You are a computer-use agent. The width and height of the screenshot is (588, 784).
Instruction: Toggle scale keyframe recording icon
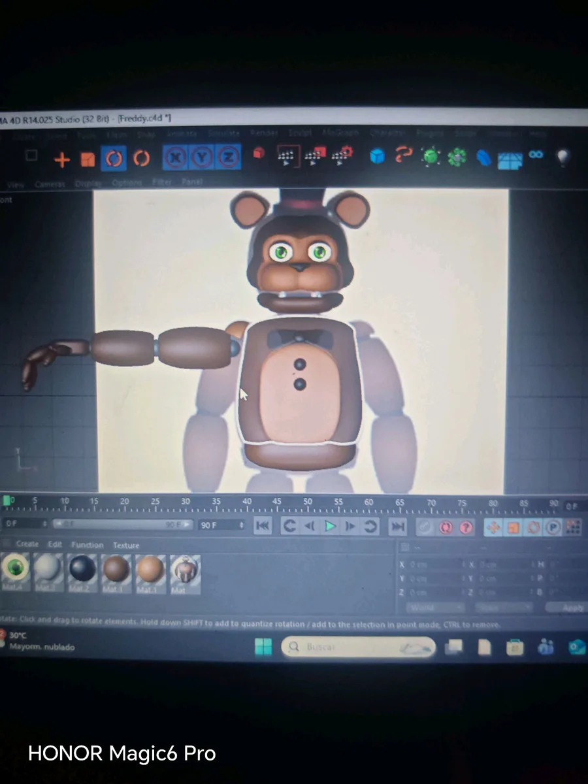[513, 527]
